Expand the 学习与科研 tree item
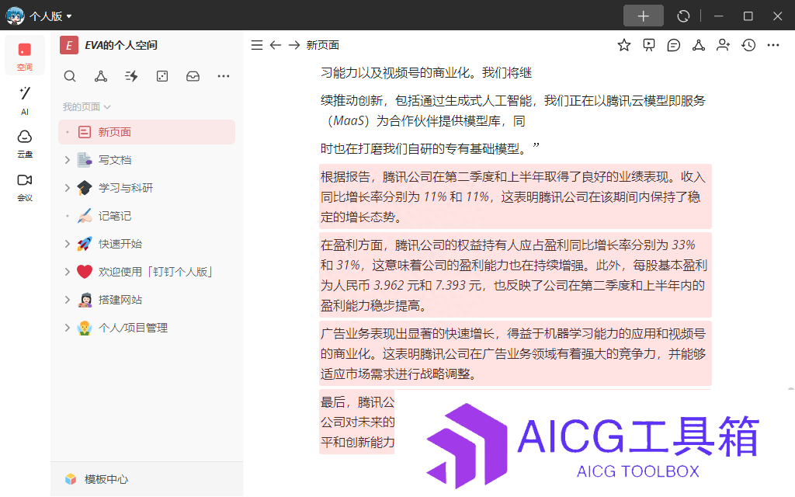Viewport: 795px width, 497px height. [x=68, y=188]
